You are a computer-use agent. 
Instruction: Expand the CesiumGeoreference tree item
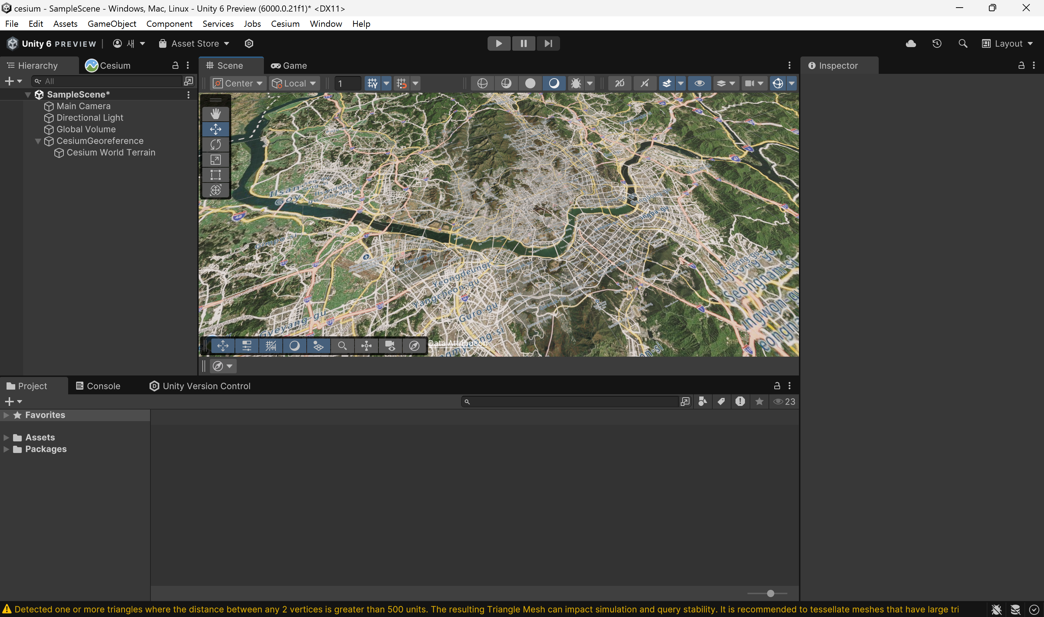[38, 140]
